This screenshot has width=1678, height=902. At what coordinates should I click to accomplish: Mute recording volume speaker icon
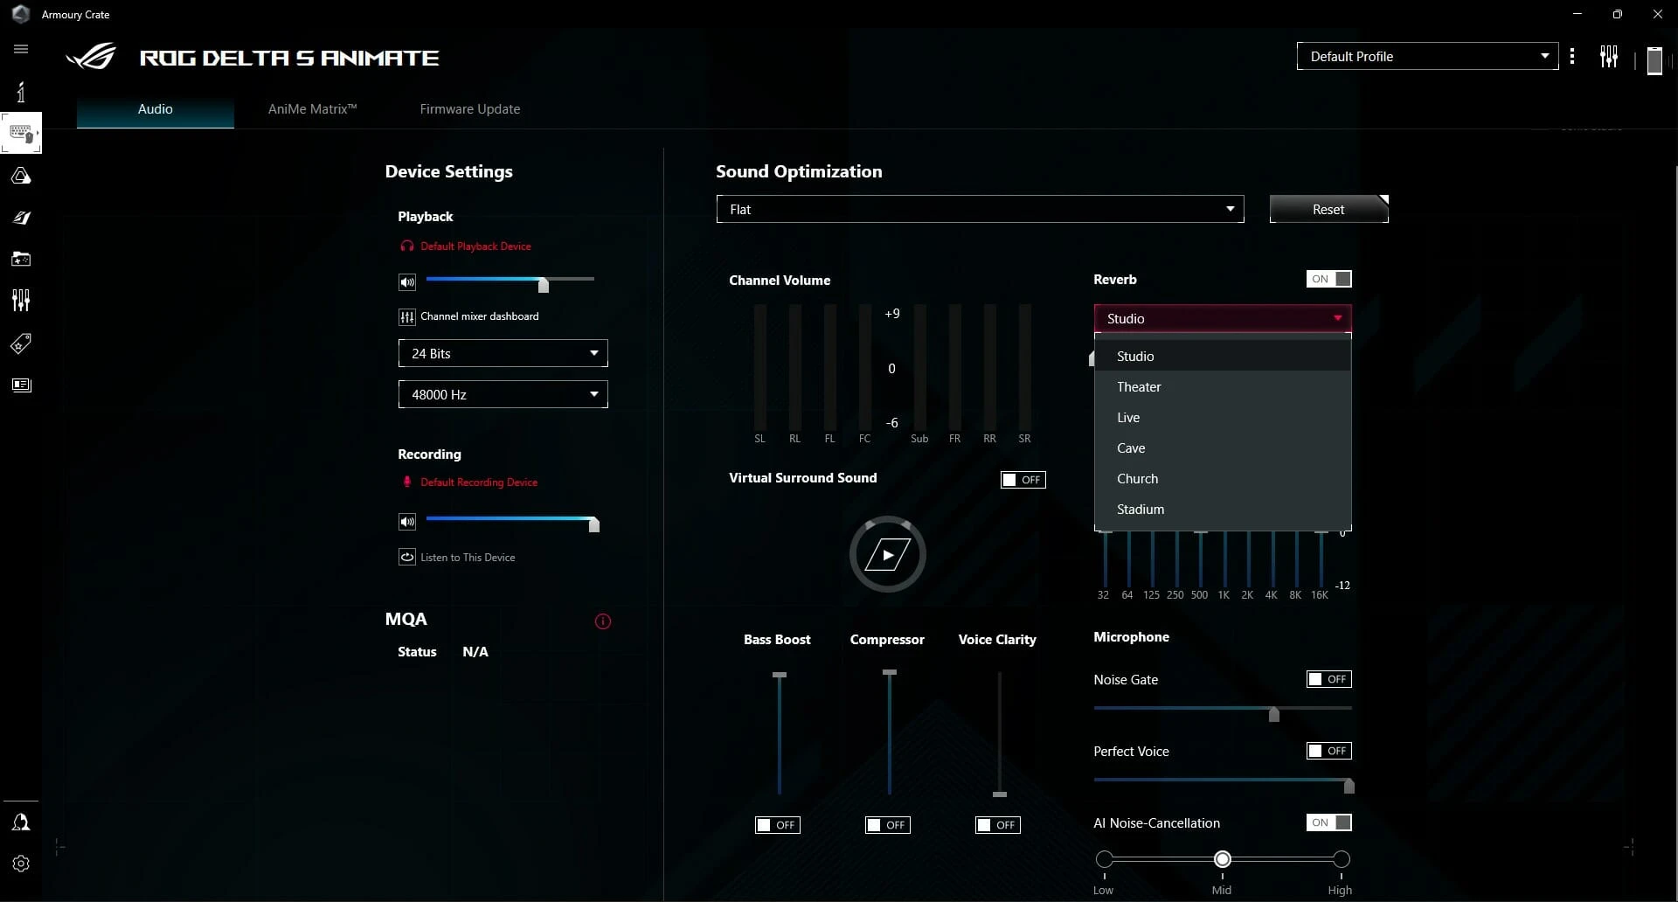click(407, 522)
